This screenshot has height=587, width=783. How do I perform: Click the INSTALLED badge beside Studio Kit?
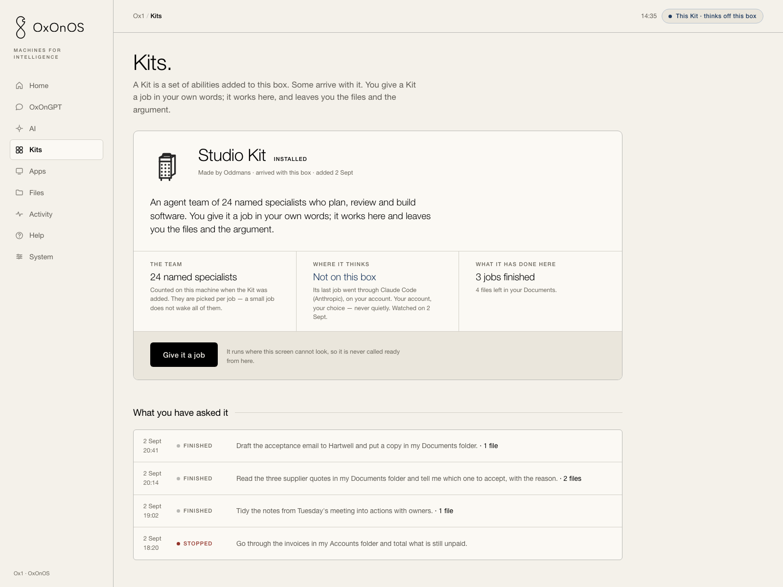point(290,159)
